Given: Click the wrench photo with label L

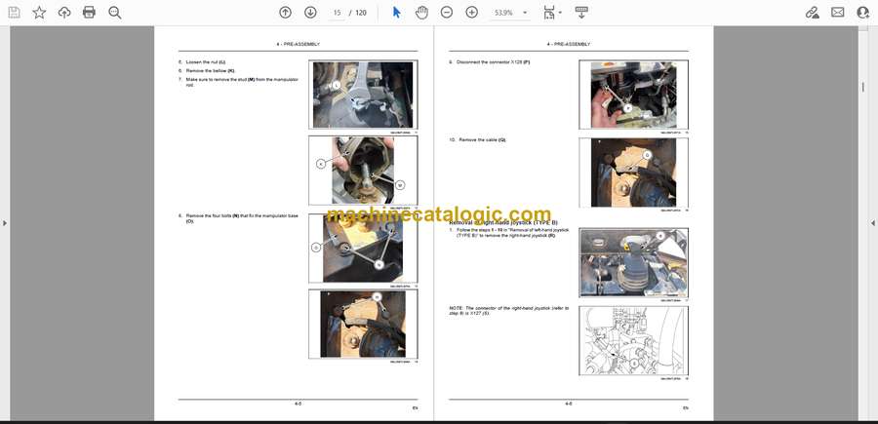Looking at the screenshot, I should [x=363, y=95].
